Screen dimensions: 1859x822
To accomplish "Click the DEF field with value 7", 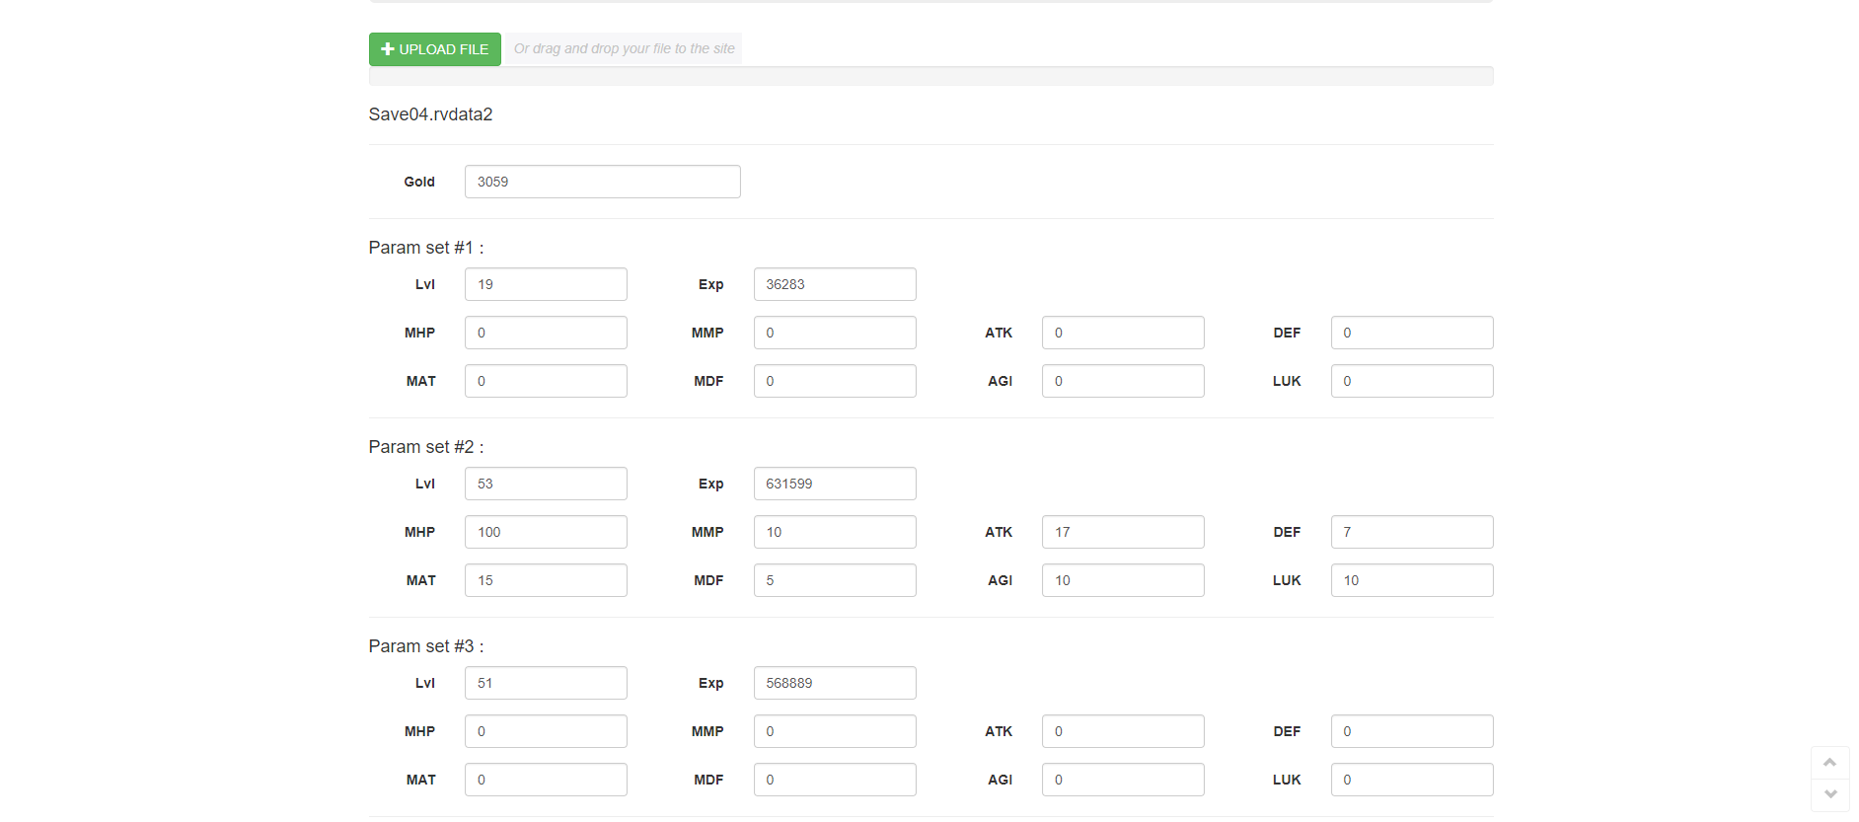I will pyautogui.click(x=1411, y=532).
